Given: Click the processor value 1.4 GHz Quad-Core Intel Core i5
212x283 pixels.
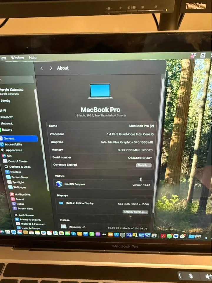Looking at the screenshot, I should (x=130, y=134).
